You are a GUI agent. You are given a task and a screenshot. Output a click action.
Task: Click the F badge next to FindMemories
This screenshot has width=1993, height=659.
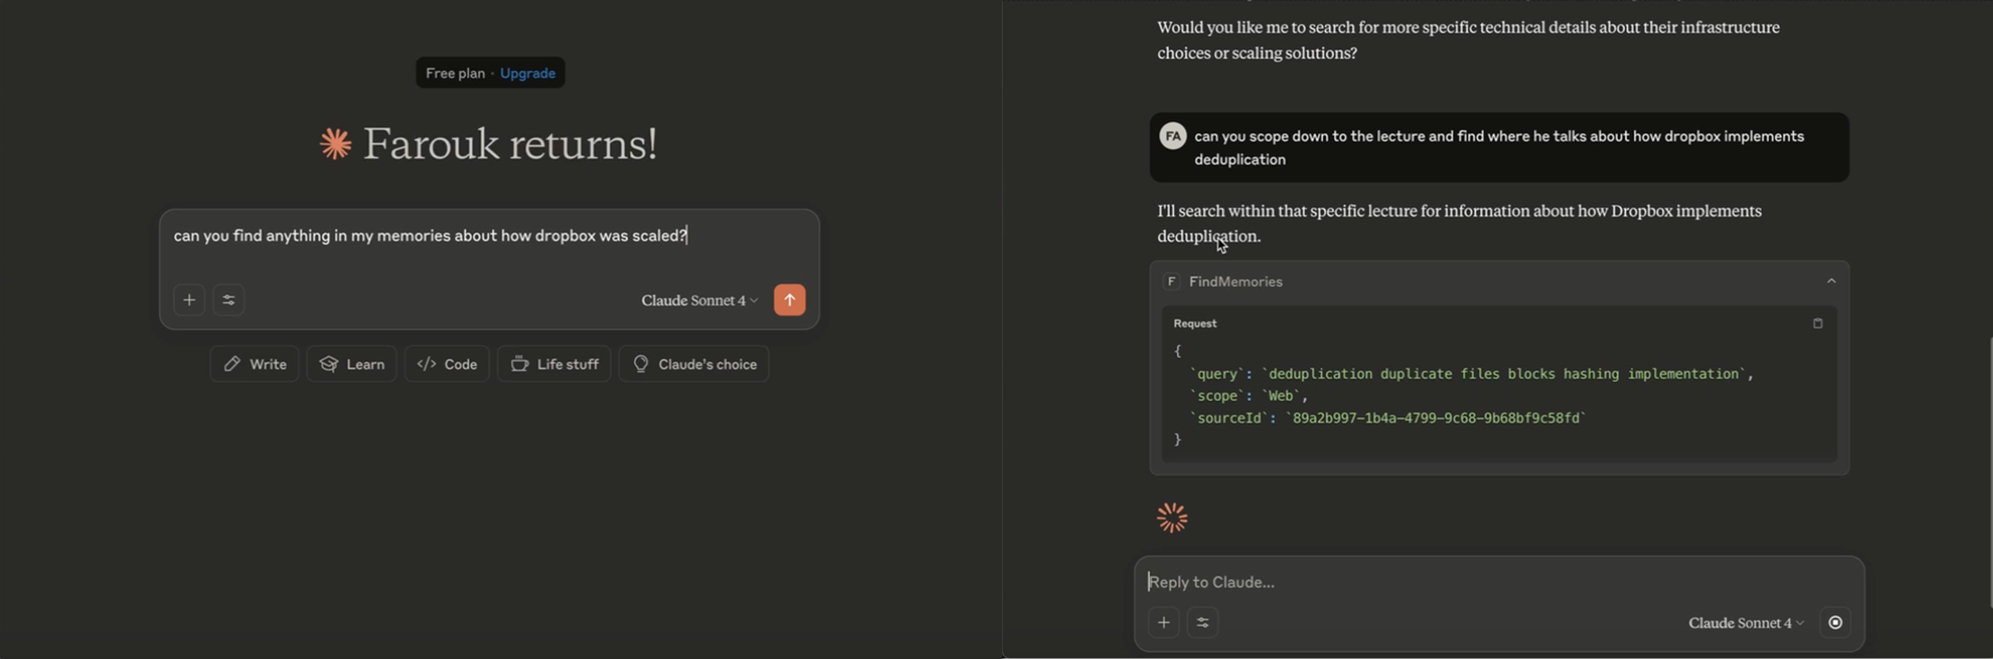pos(1171,282)
